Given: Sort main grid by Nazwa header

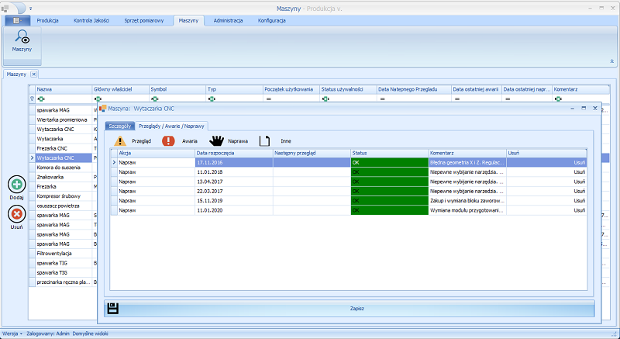Looking at the screenshot, I should 64,89.
